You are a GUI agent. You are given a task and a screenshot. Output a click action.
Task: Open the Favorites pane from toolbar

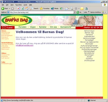pos(45,9)
